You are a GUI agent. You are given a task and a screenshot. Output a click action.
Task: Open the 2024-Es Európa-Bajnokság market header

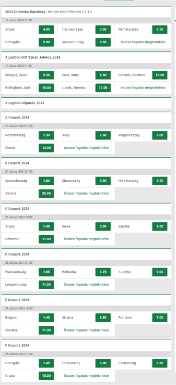pos(86,12)
